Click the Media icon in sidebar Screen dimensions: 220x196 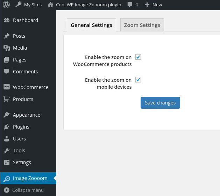7,48
